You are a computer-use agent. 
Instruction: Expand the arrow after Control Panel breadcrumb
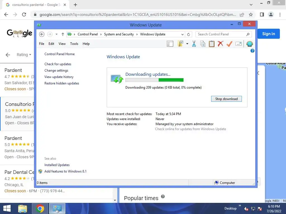point(101,34)
